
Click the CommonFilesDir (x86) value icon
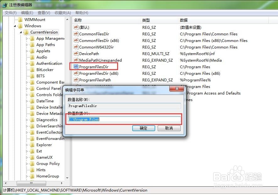[x=76, y=40]
